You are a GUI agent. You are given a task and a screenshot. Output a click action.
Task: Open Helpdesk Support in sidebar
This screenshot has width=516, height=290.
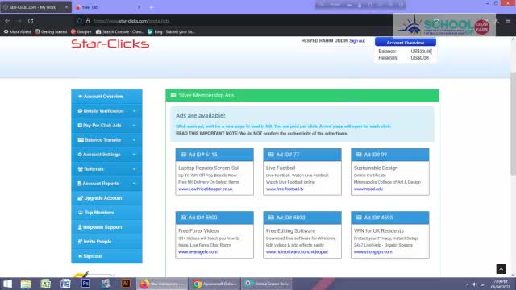tap(106, 227)
